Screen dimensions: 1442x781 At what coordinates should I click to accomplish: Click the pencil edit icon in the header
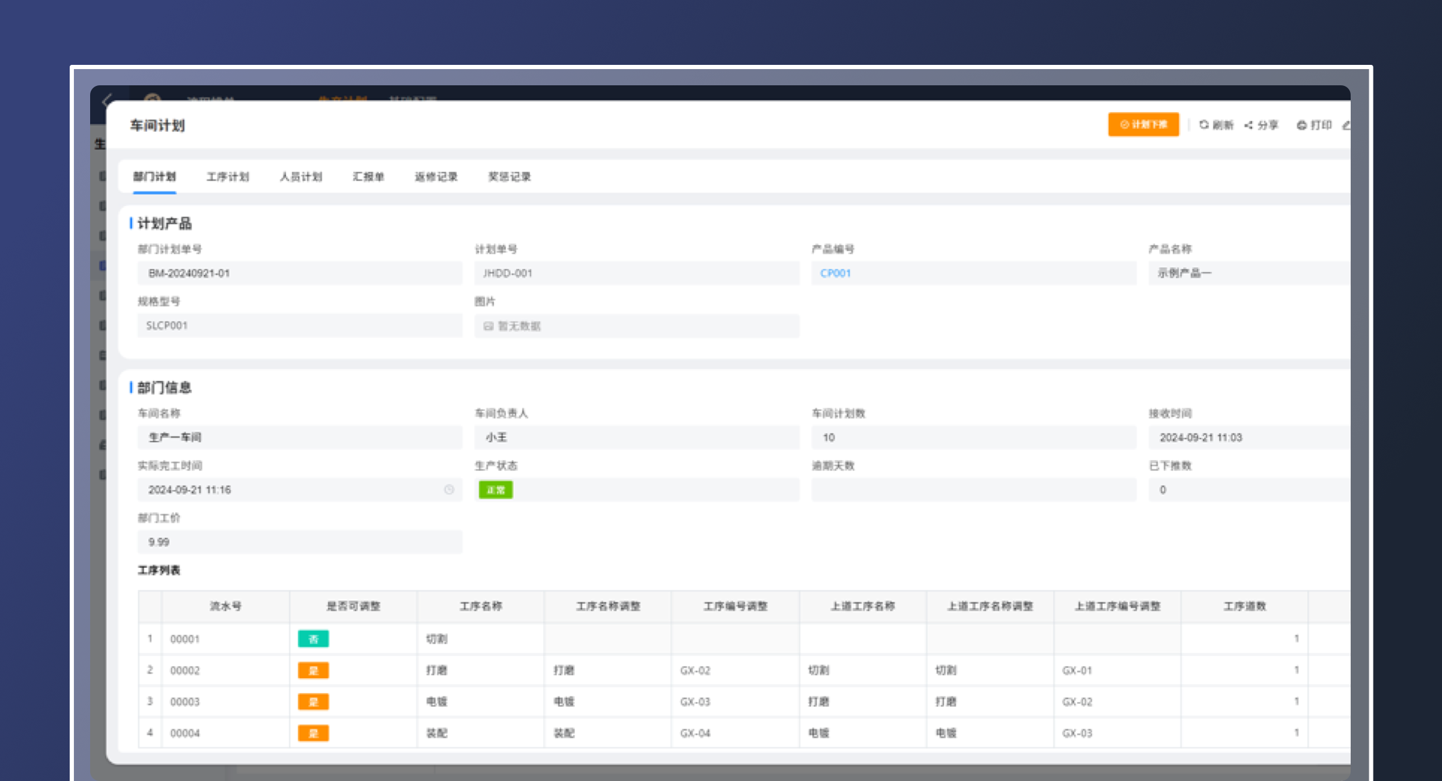[x=1346, y=125]
